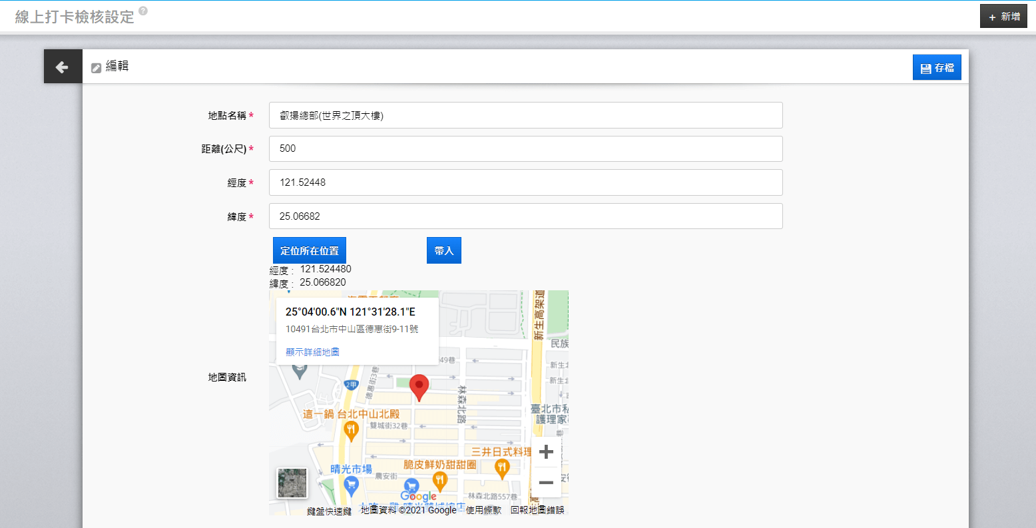1036x528 pixels.
Task: Zoom in on the map
Action: (546, 452)
